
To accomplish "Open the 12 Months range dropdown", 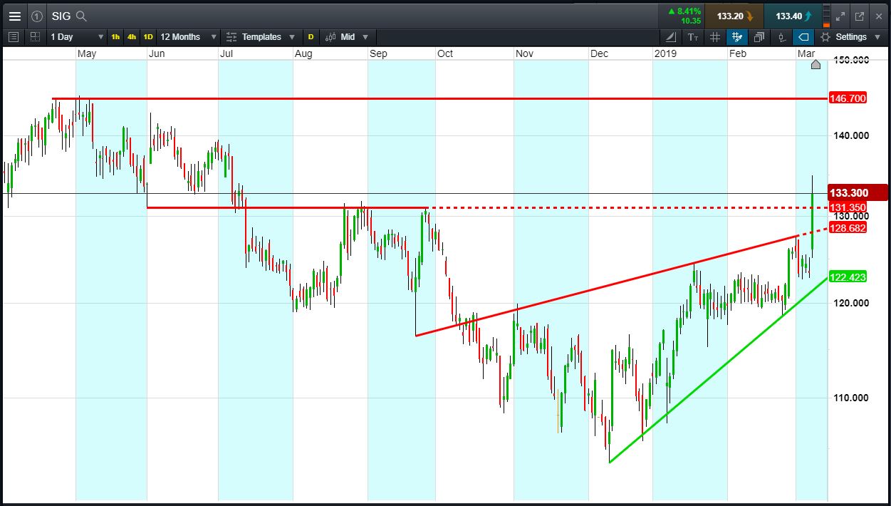I will pos(188,37).
